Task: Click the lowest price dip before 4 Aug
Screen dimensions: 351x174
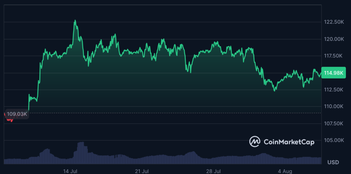Action: point(275,90)
